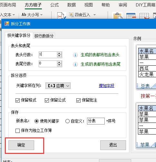Click the 火龙果 cell in example table
This screenshot has height=162, width=156.
[x=147, y=74]
